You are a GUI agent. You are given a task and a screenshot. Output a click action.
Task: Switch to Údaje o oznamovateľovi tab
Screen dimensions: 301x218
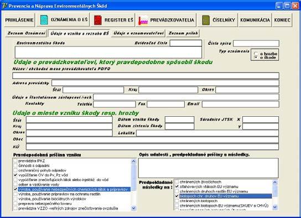[138, 33]
